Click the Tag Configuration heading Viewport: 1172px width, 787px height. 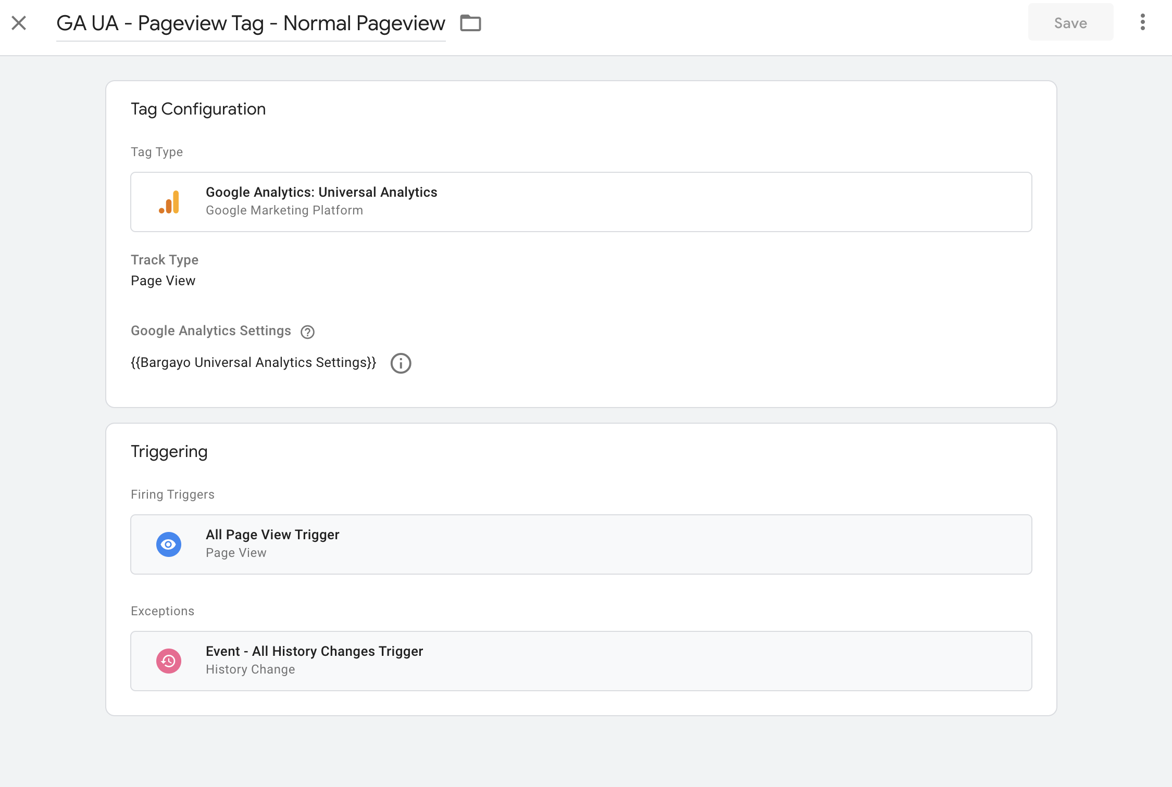point(198,109)
